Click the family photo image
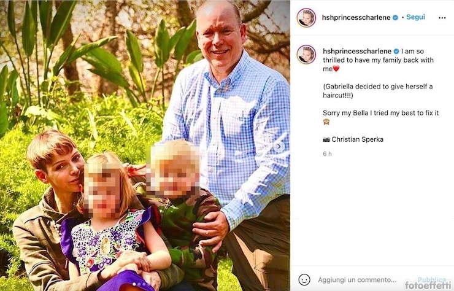 pyautogui.click(x=145, y=145)
